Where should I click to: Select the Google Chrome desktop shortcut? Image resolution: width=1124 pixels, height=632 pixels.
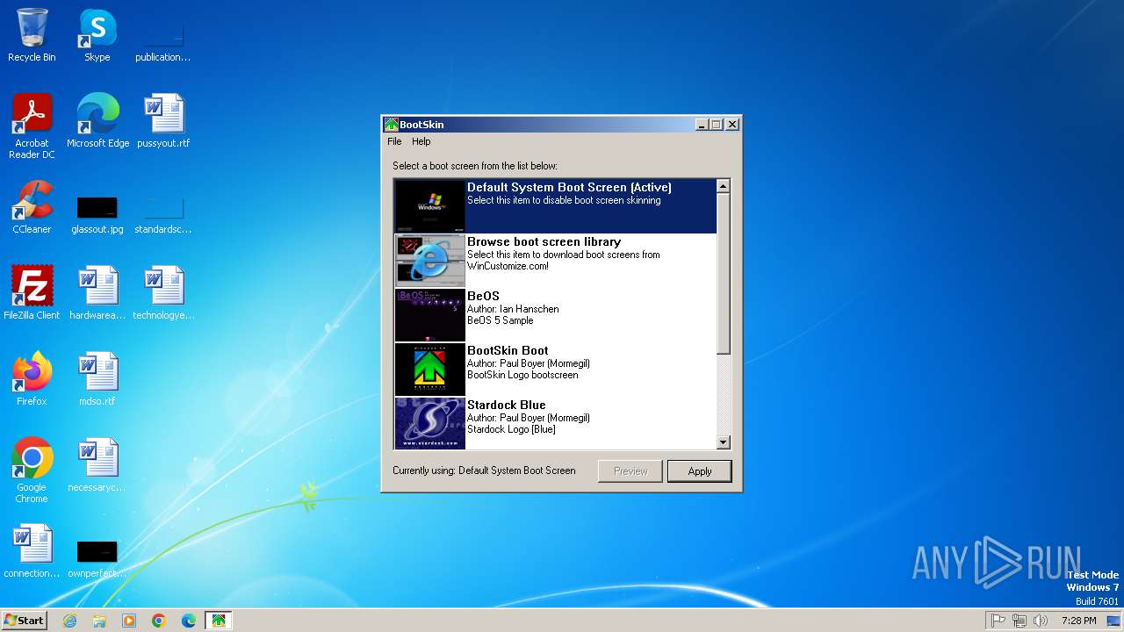tap(32, 470)
